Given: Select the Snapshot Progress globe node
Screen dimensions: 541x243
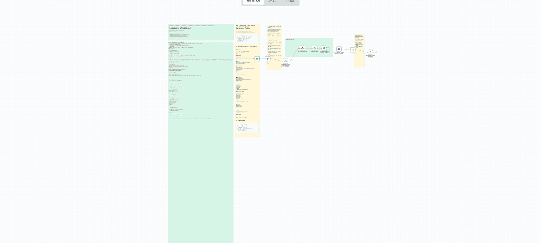Looking at the screenshot, I should pos(315,48).
